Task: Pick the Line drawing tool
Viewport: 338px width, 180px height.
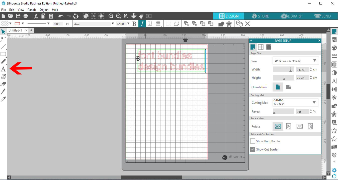Action: (x=3, y=46)
